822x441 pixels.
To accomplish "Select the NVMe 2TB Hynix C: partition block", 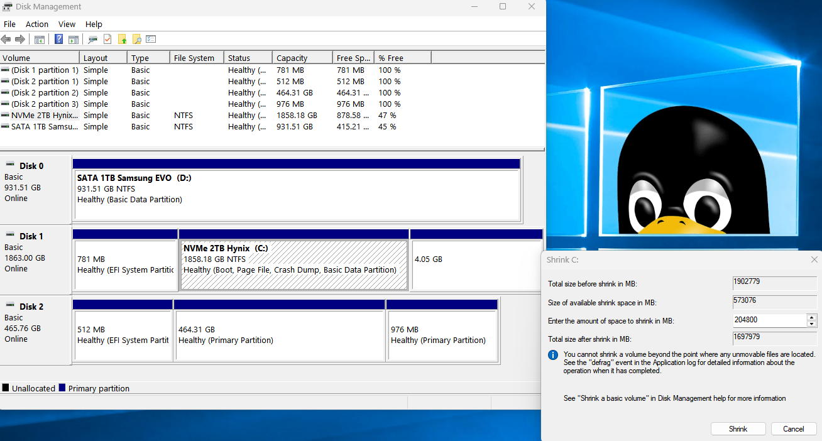I will point(293,265).
